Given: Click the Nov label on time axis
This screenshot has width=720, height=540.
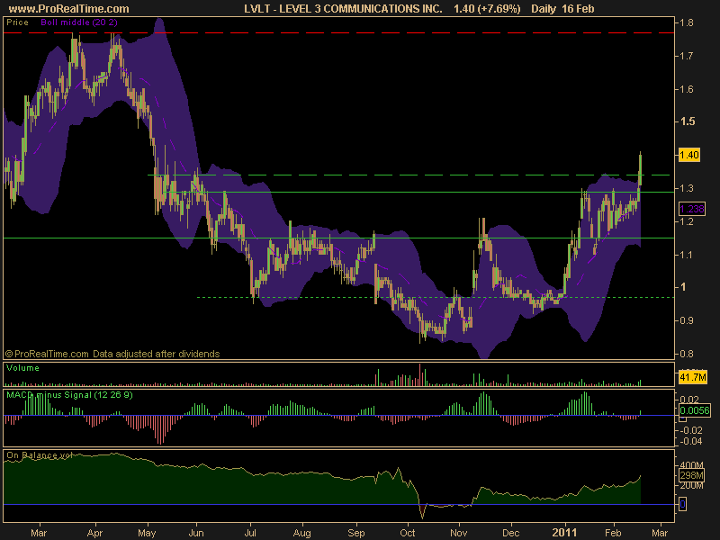Looking at the screenshot, I should click(459, 533).
